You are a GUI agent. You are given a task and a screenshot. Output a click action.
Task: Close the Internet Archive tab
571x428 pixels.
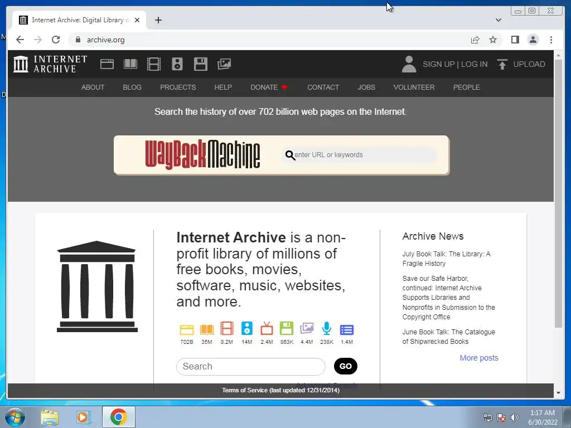click(137, 20)
